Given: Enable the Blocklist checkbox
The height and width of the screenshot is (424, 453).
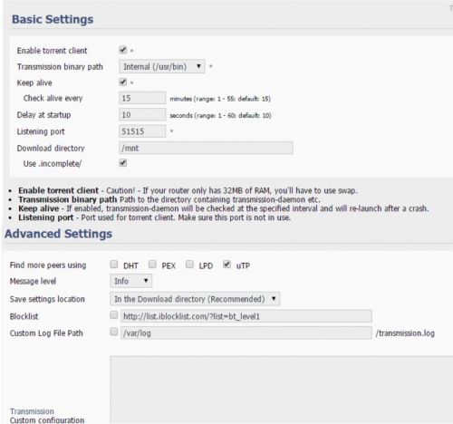Looking at the screenshot, I should 114,315.
